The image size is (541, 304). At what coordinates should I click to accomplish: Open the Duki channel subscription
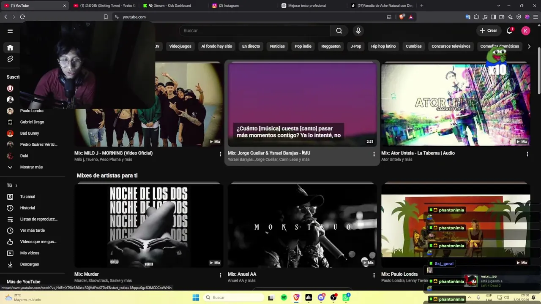[x=24, y=156]
